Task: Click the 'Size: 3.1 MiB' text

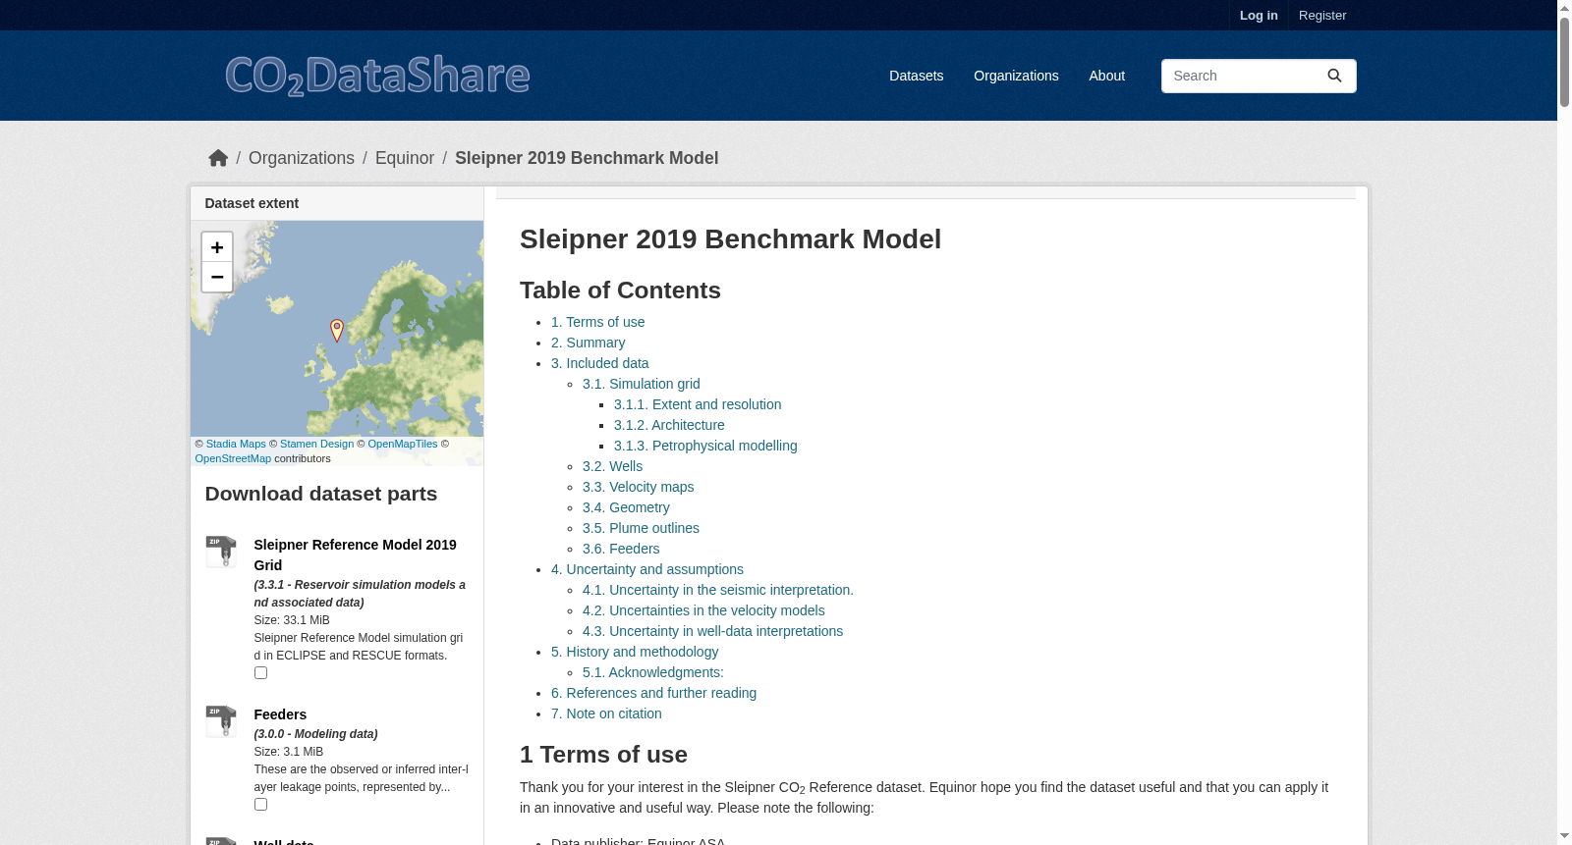Action: [x=288, y=752]
